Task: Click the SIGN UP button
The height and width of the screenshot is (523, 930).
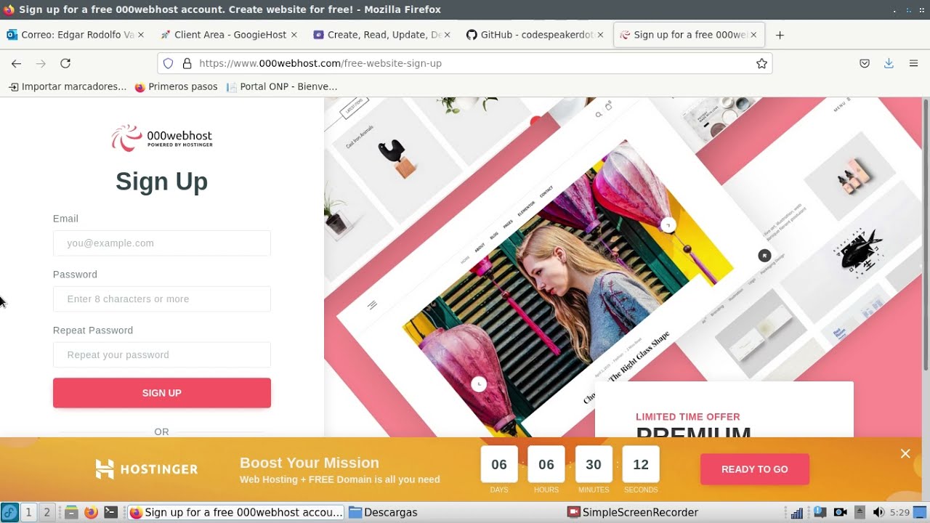Action: [x=162, y=393]
